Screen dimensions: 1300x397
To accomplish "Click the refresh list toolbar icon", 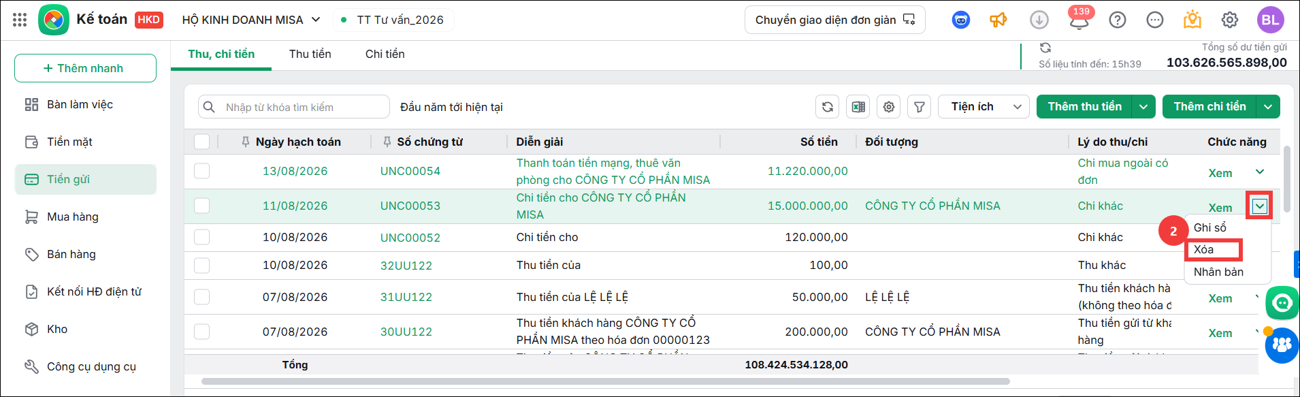I will [828, 107].
